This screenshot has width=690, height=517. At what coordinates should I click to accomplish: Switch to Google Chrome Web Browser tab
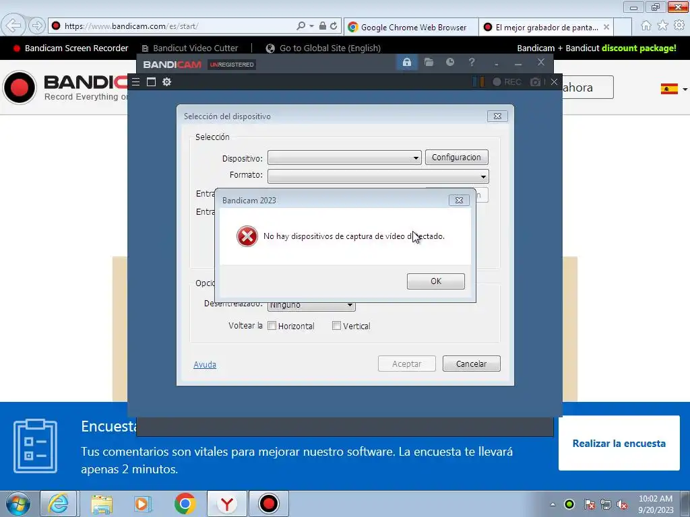tap(410, 27)
